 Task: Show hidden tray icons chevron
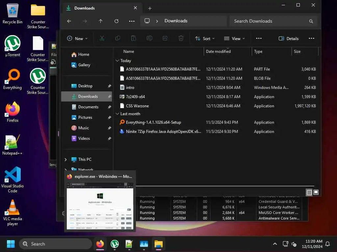275,244
